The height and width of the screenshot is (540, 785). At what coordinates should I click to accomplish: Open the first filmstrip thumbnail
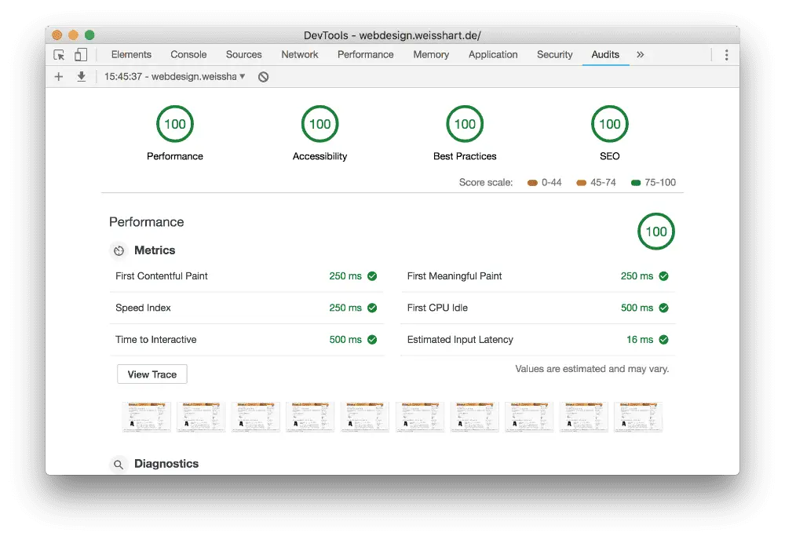click(x=147, y=417)
